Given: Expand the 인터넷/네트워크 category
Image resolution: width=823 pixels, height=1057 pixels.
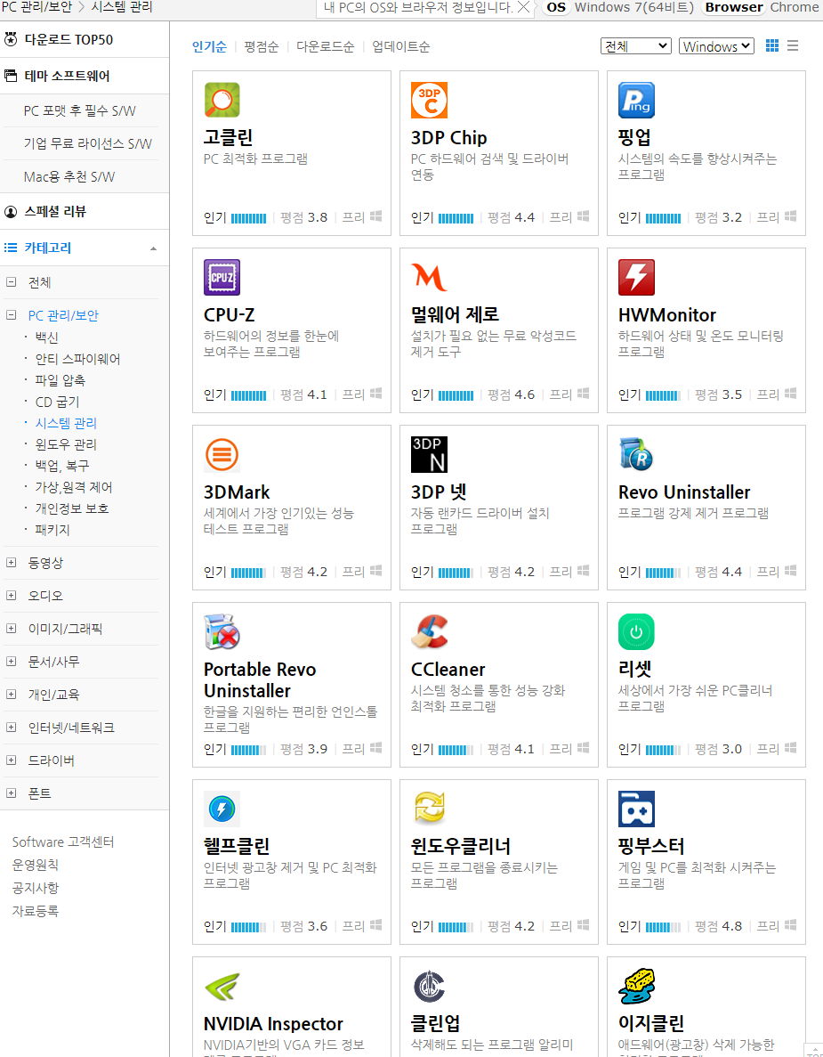Looking at the screenshot, I should (x=11, y=728).
